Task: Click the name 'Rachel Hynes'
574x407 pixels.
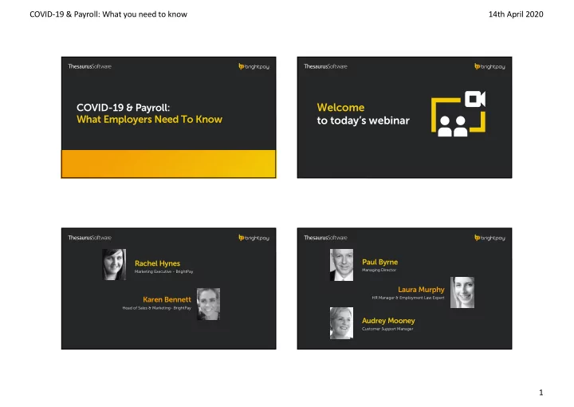Action: point(157,263)
